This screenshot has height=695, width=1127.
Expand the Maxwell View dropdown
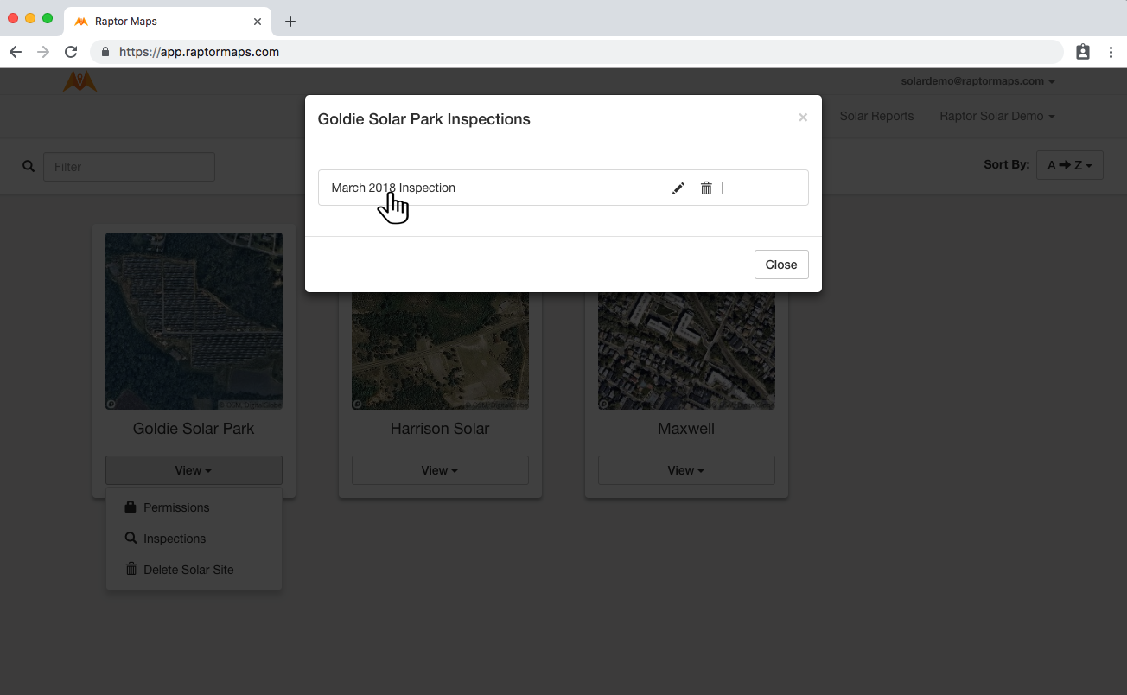(x=686, y=470)
